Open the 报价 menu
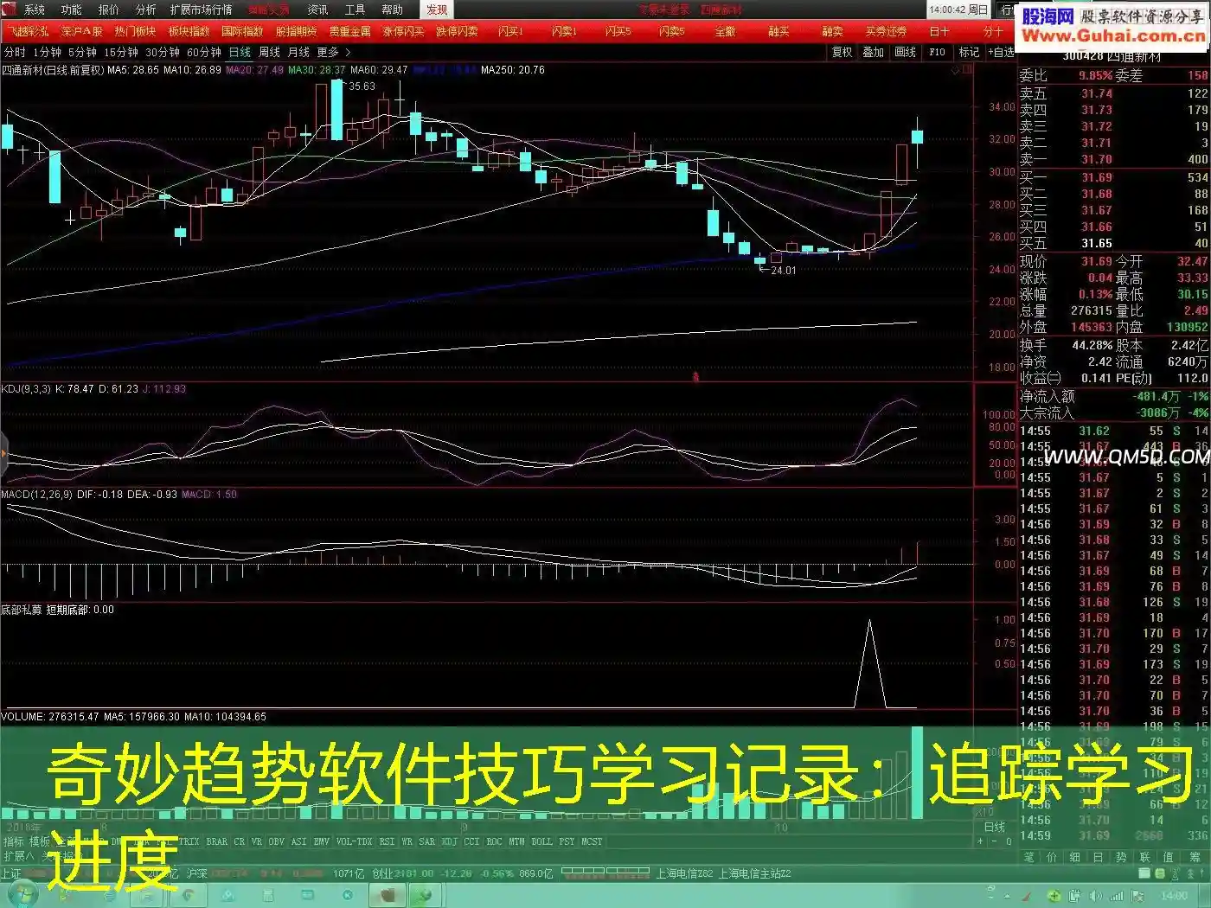1211x908 pixels. tap(109, 10)
